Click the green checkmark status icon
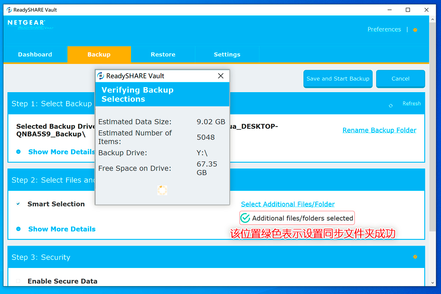 (245, 218)
